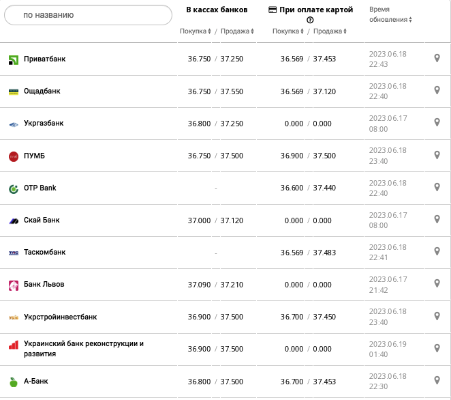Open map pin for Укргазбанк
451x400 pixels.
pyautogui.click(x=437, y=123)
